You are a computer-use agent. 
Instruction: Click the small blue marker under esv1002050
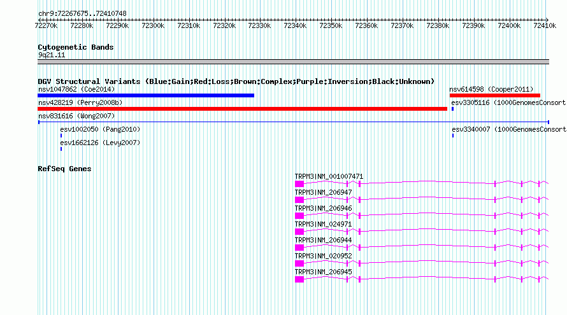tap(61, 136)
